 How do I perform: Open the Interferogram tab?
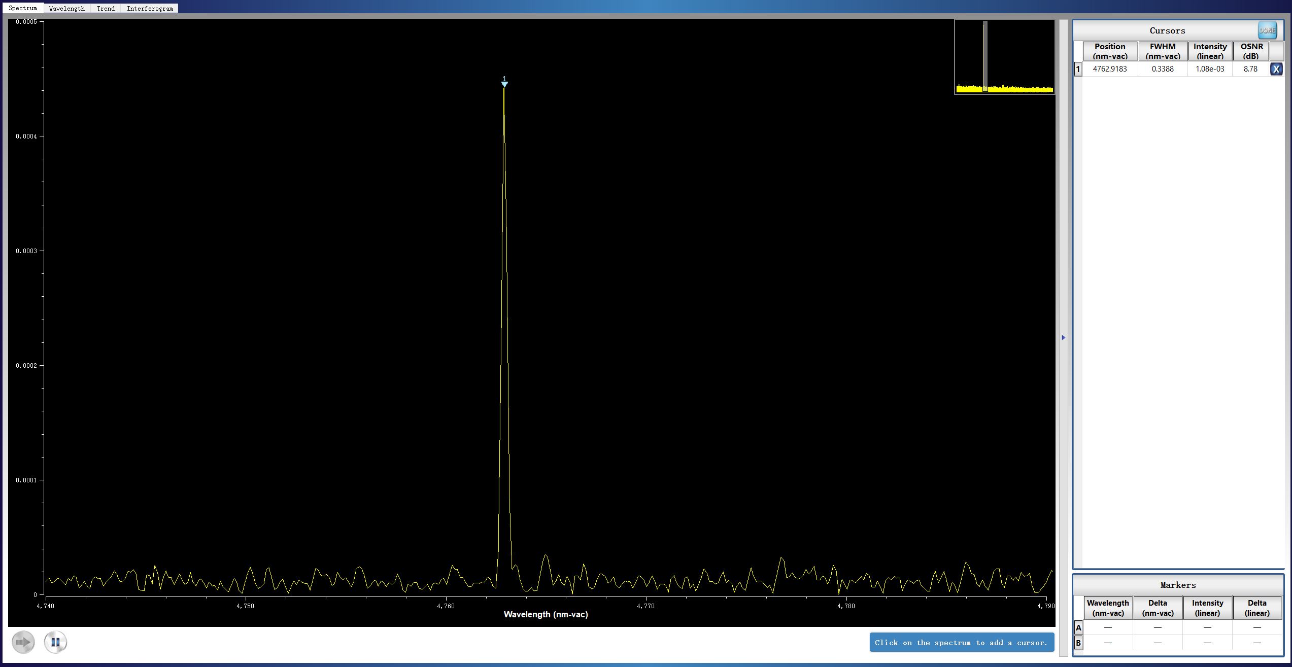[150, 8]
